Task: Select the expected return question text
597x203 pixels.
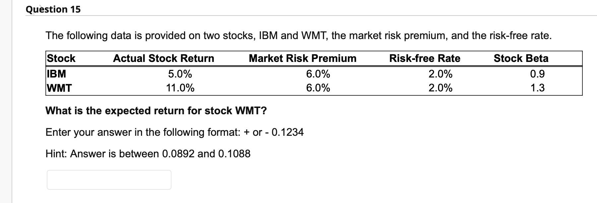Action: [x=157, y=111]
